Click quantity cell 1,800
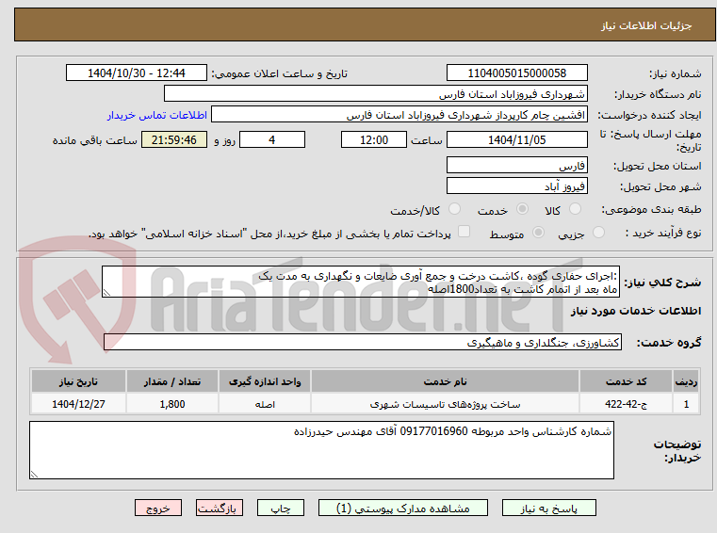 coord(172,404)
